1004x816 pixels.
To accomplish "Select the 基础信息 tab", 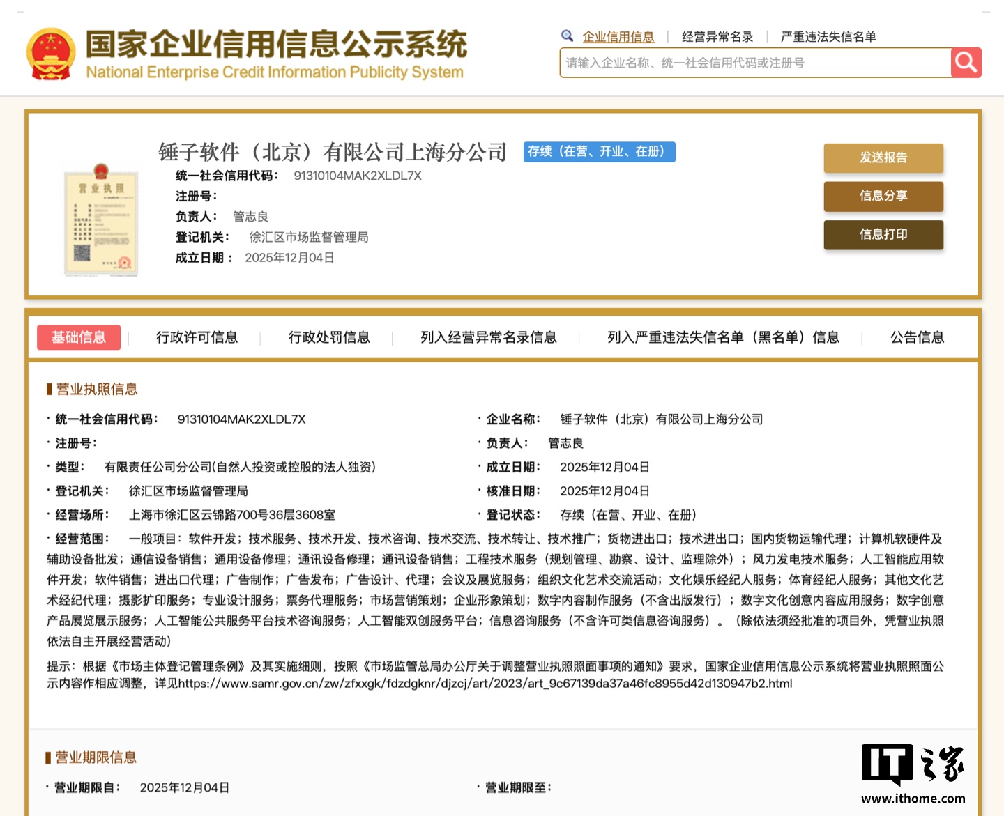I will pos(79,337).
